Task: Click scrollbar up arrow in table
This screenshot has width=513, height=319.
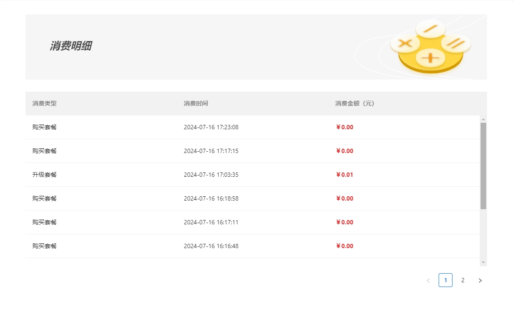Action: click(x=483, y=119)
